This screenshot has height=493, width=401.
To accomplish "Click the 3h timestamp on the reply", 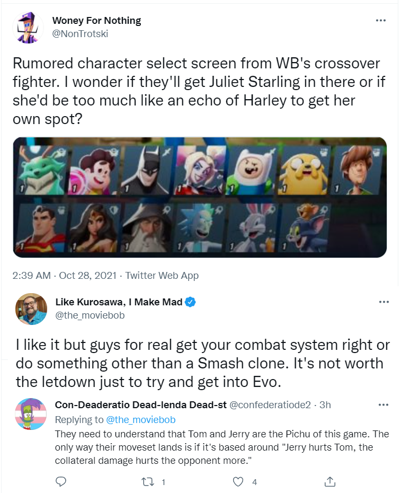I will [325, 404].
